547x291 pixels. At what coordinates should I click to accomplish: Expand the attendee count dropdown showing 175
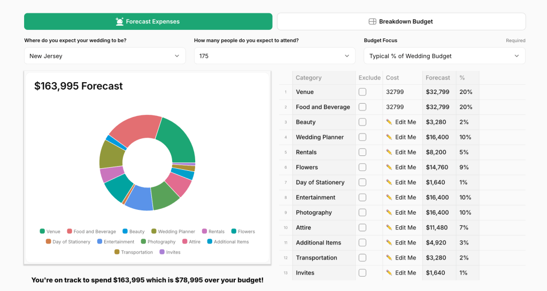point(274,56)
